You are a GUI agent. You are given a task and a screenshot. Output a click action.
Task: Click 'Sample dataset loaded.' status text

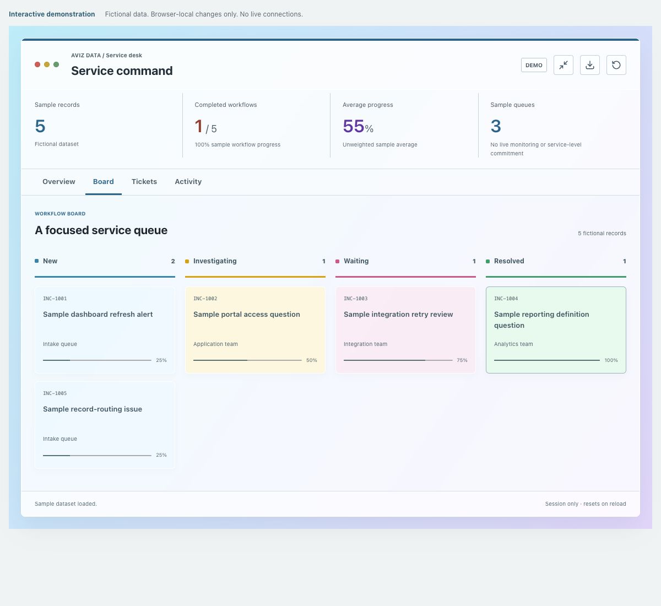pyautogui.click(x=66, y=504)
